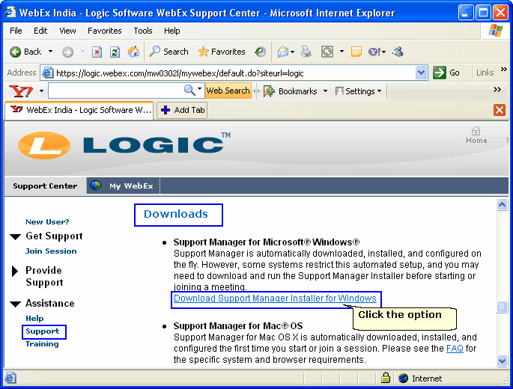The image size is (513, 389).
Task: Click the page icon in address bar
Action: tap(47, 73)
